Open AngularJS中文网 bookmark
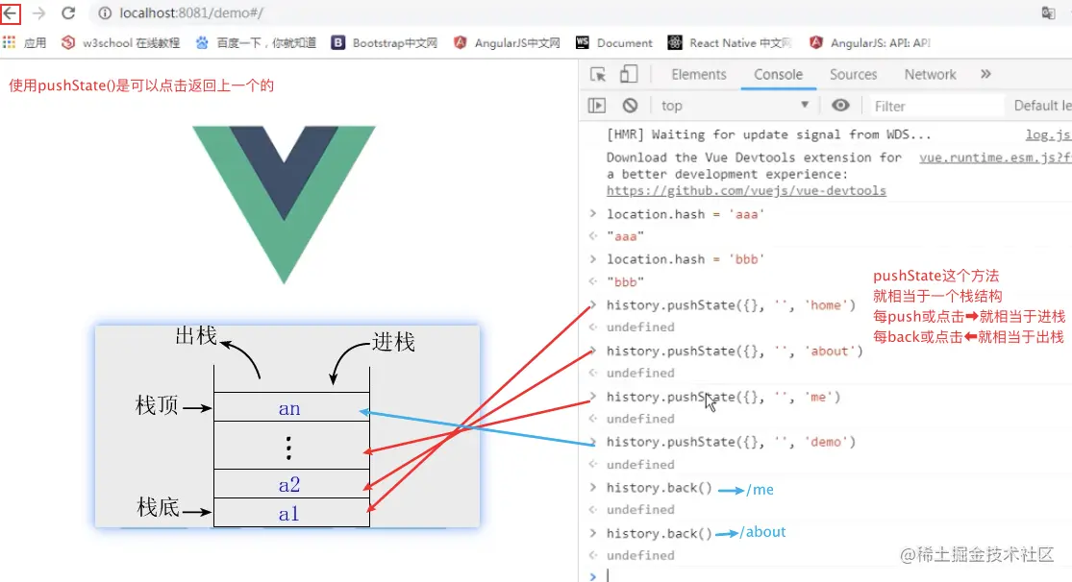This screenshot has height=582, width=1072. (x=507, y=42)
